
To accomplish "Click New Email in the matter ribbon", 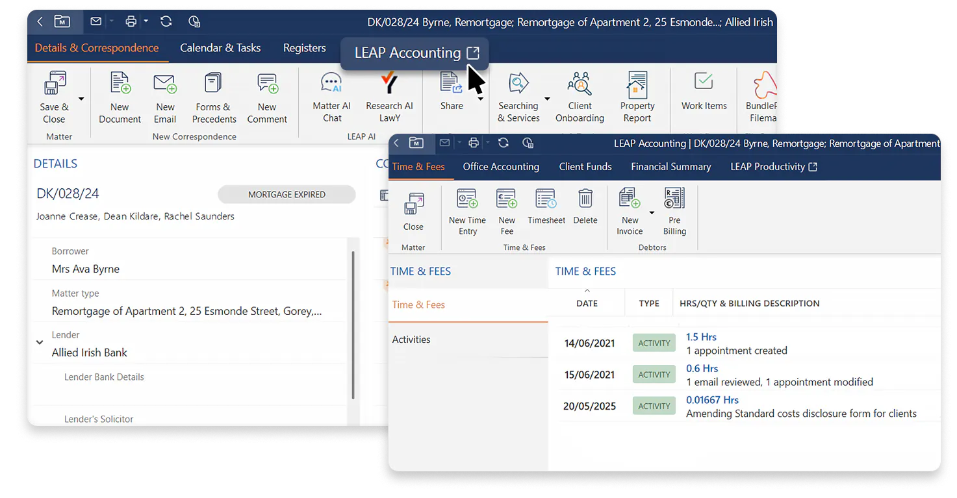I will pos(165,97).
